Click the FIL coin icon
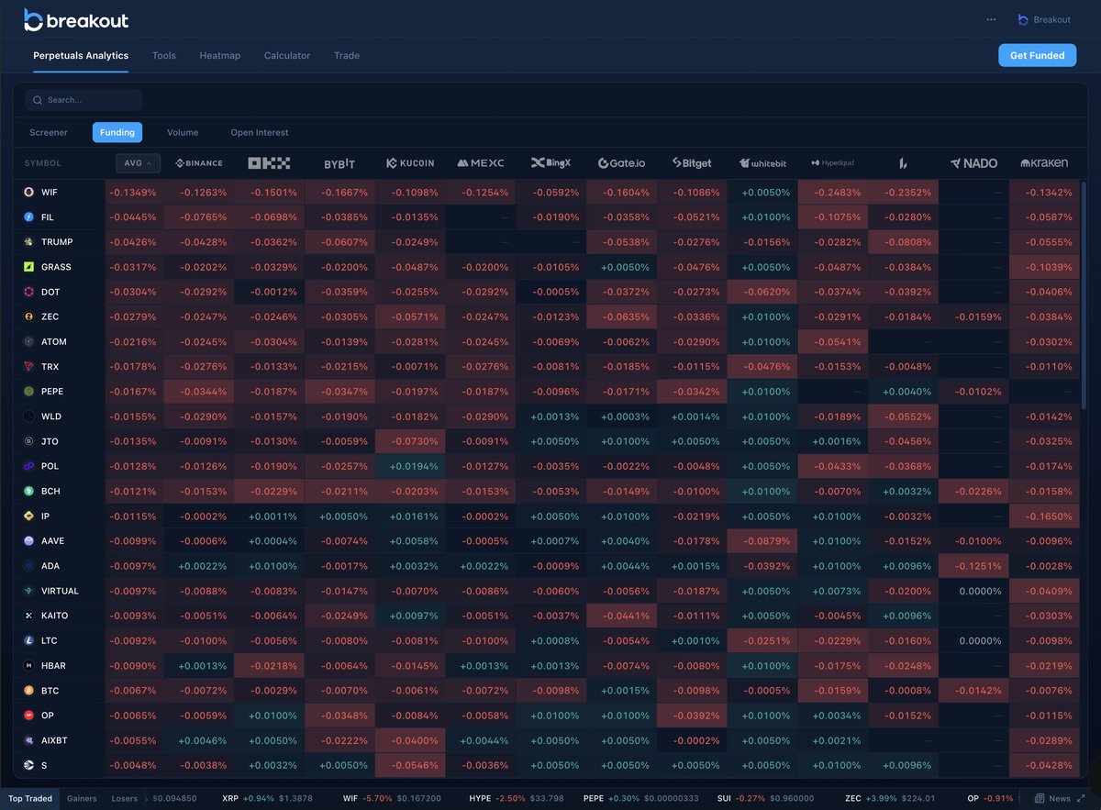The image size is (1101, 810). [29, 217]
